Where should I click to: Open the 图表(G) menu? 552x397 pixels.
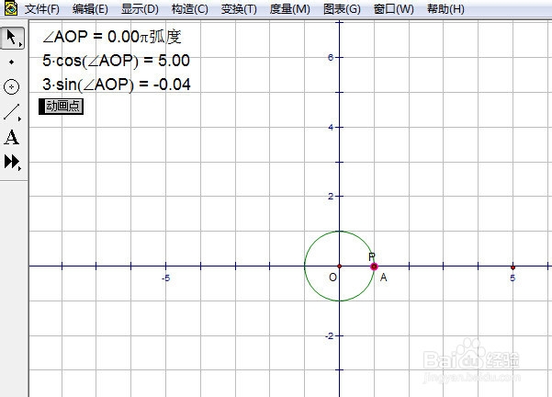[x=342, y=9]
